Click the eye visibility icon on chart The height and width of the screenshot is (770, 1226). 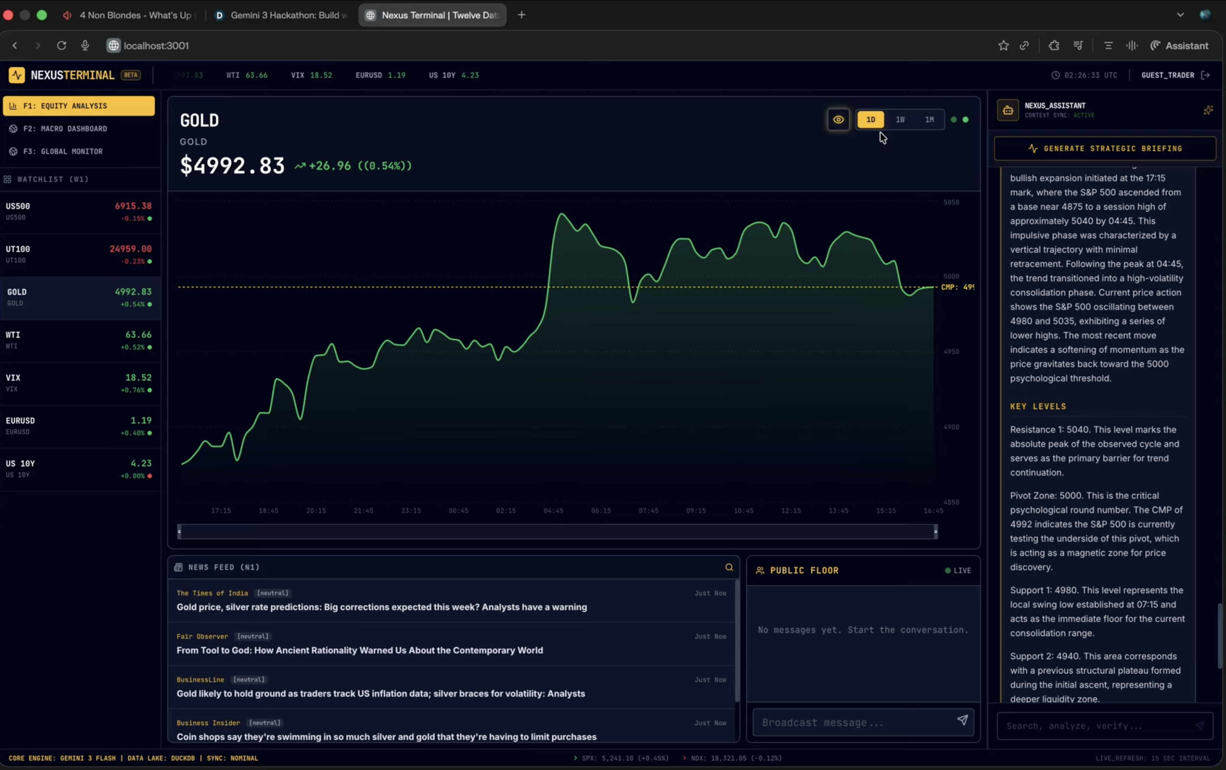click(838, 120)
